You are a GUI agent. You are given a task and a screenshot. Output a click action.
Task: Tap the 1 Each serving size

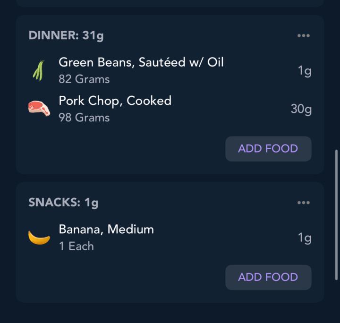pyautogui.click(x=76, y=246)
